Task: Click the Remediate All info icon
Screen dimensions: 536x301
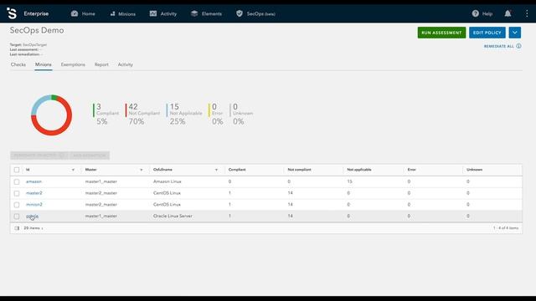Action: 518,46
